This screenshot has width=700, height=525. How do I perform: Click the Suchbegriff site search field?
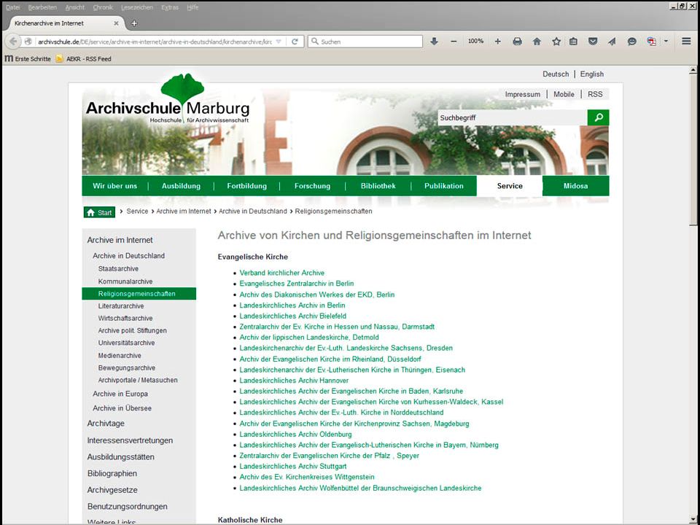[513, 118]
